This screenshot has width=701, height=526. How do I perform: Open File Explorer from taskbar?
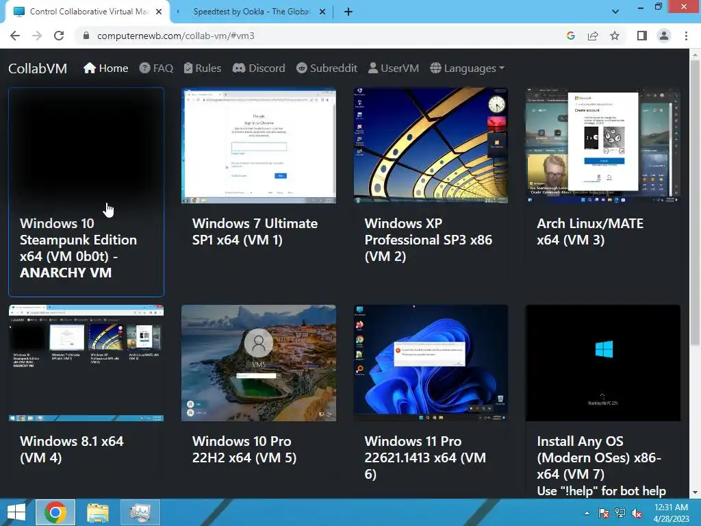pos(98,512)
